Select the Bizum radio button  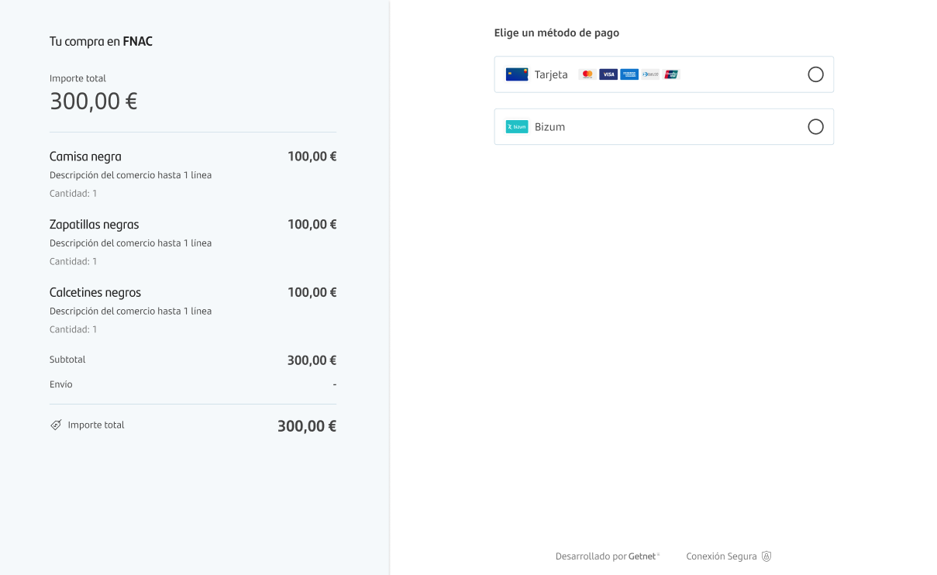pos(815,126)
